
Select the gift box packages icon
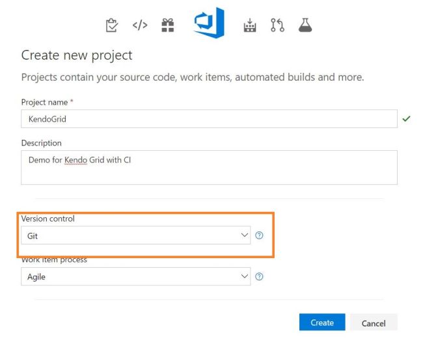pos(168,25)
